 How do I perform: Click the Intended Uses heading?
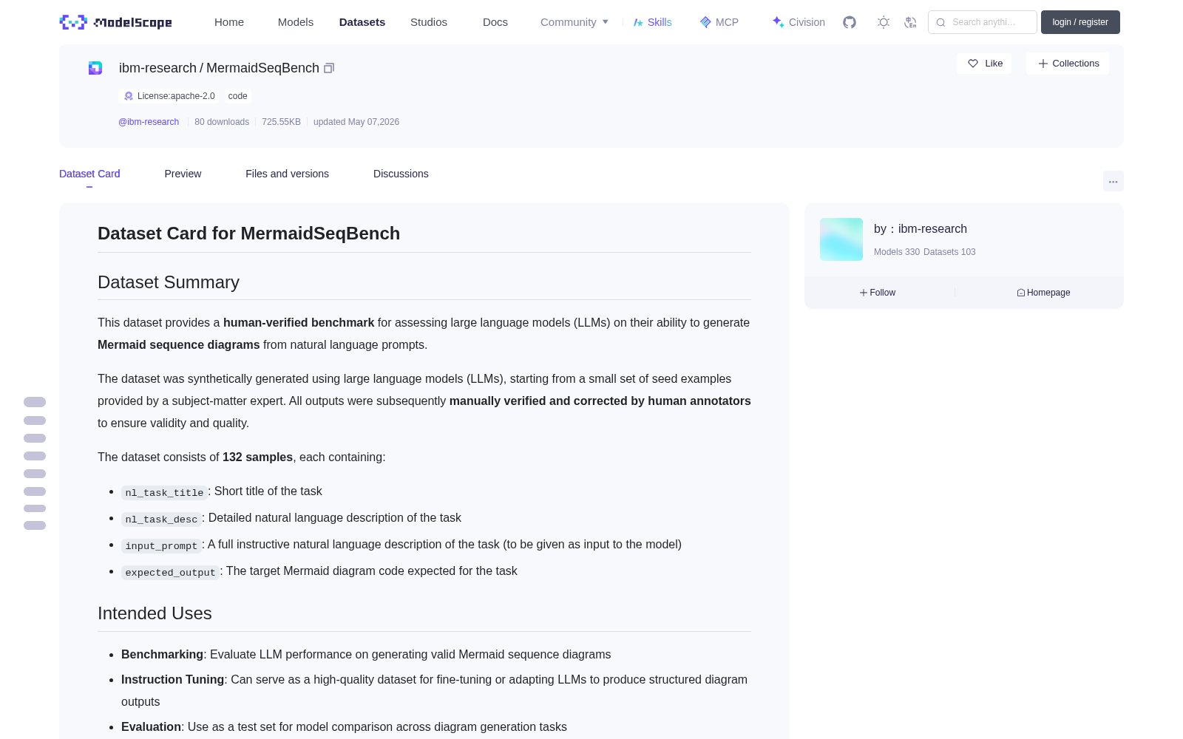[155, 613]
